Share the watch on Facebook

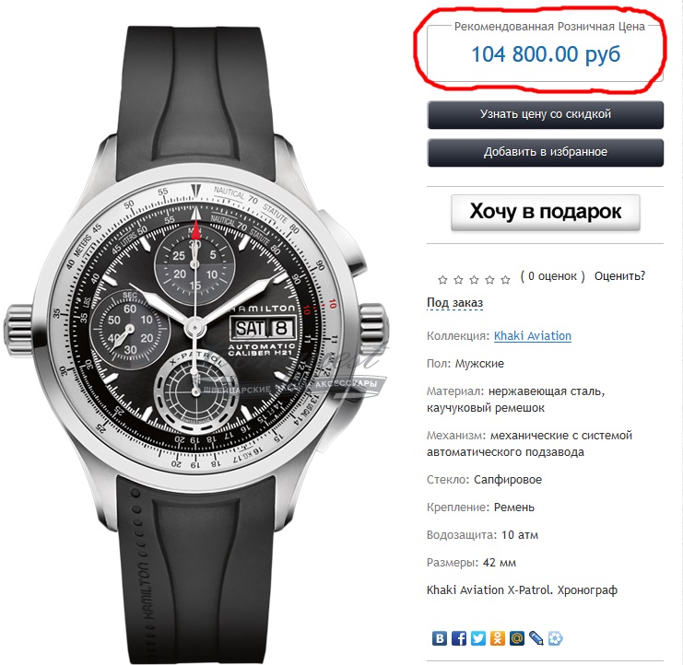coord(459,638)
